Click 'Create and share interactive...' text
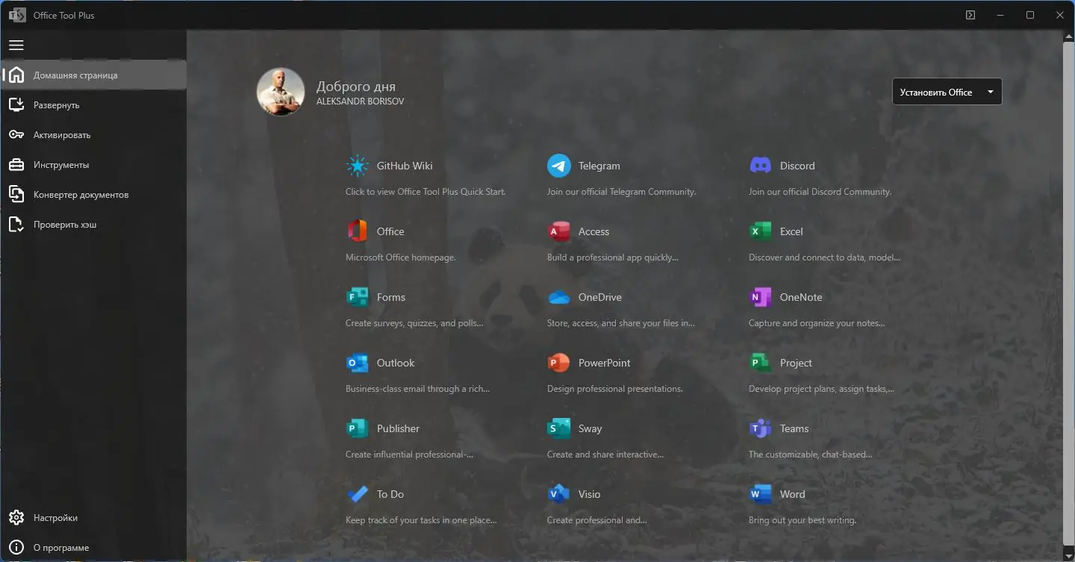Viewport: 1075px width, 562px height. [x=605, y=455]
